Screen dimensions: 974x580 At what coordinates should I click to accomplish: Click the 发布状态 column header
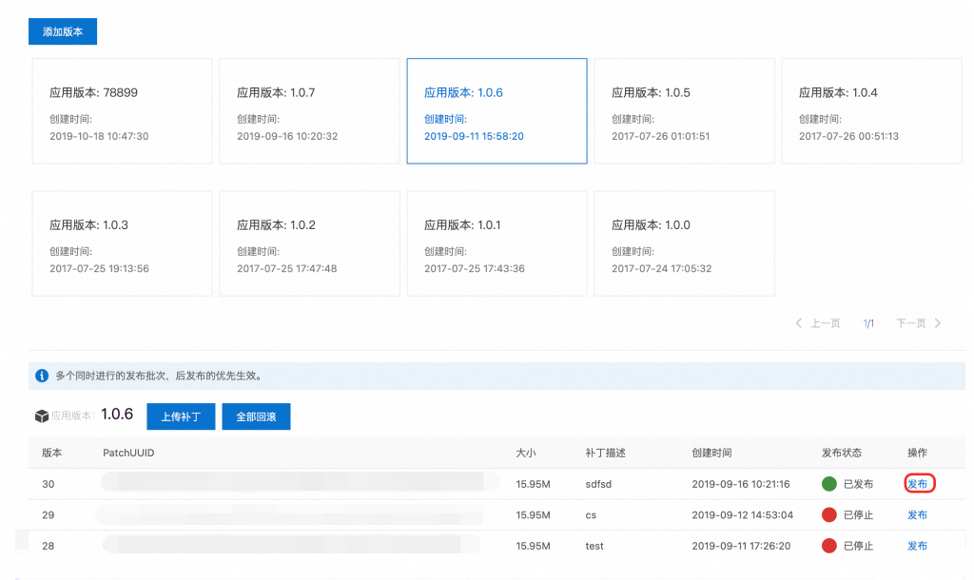842,453
